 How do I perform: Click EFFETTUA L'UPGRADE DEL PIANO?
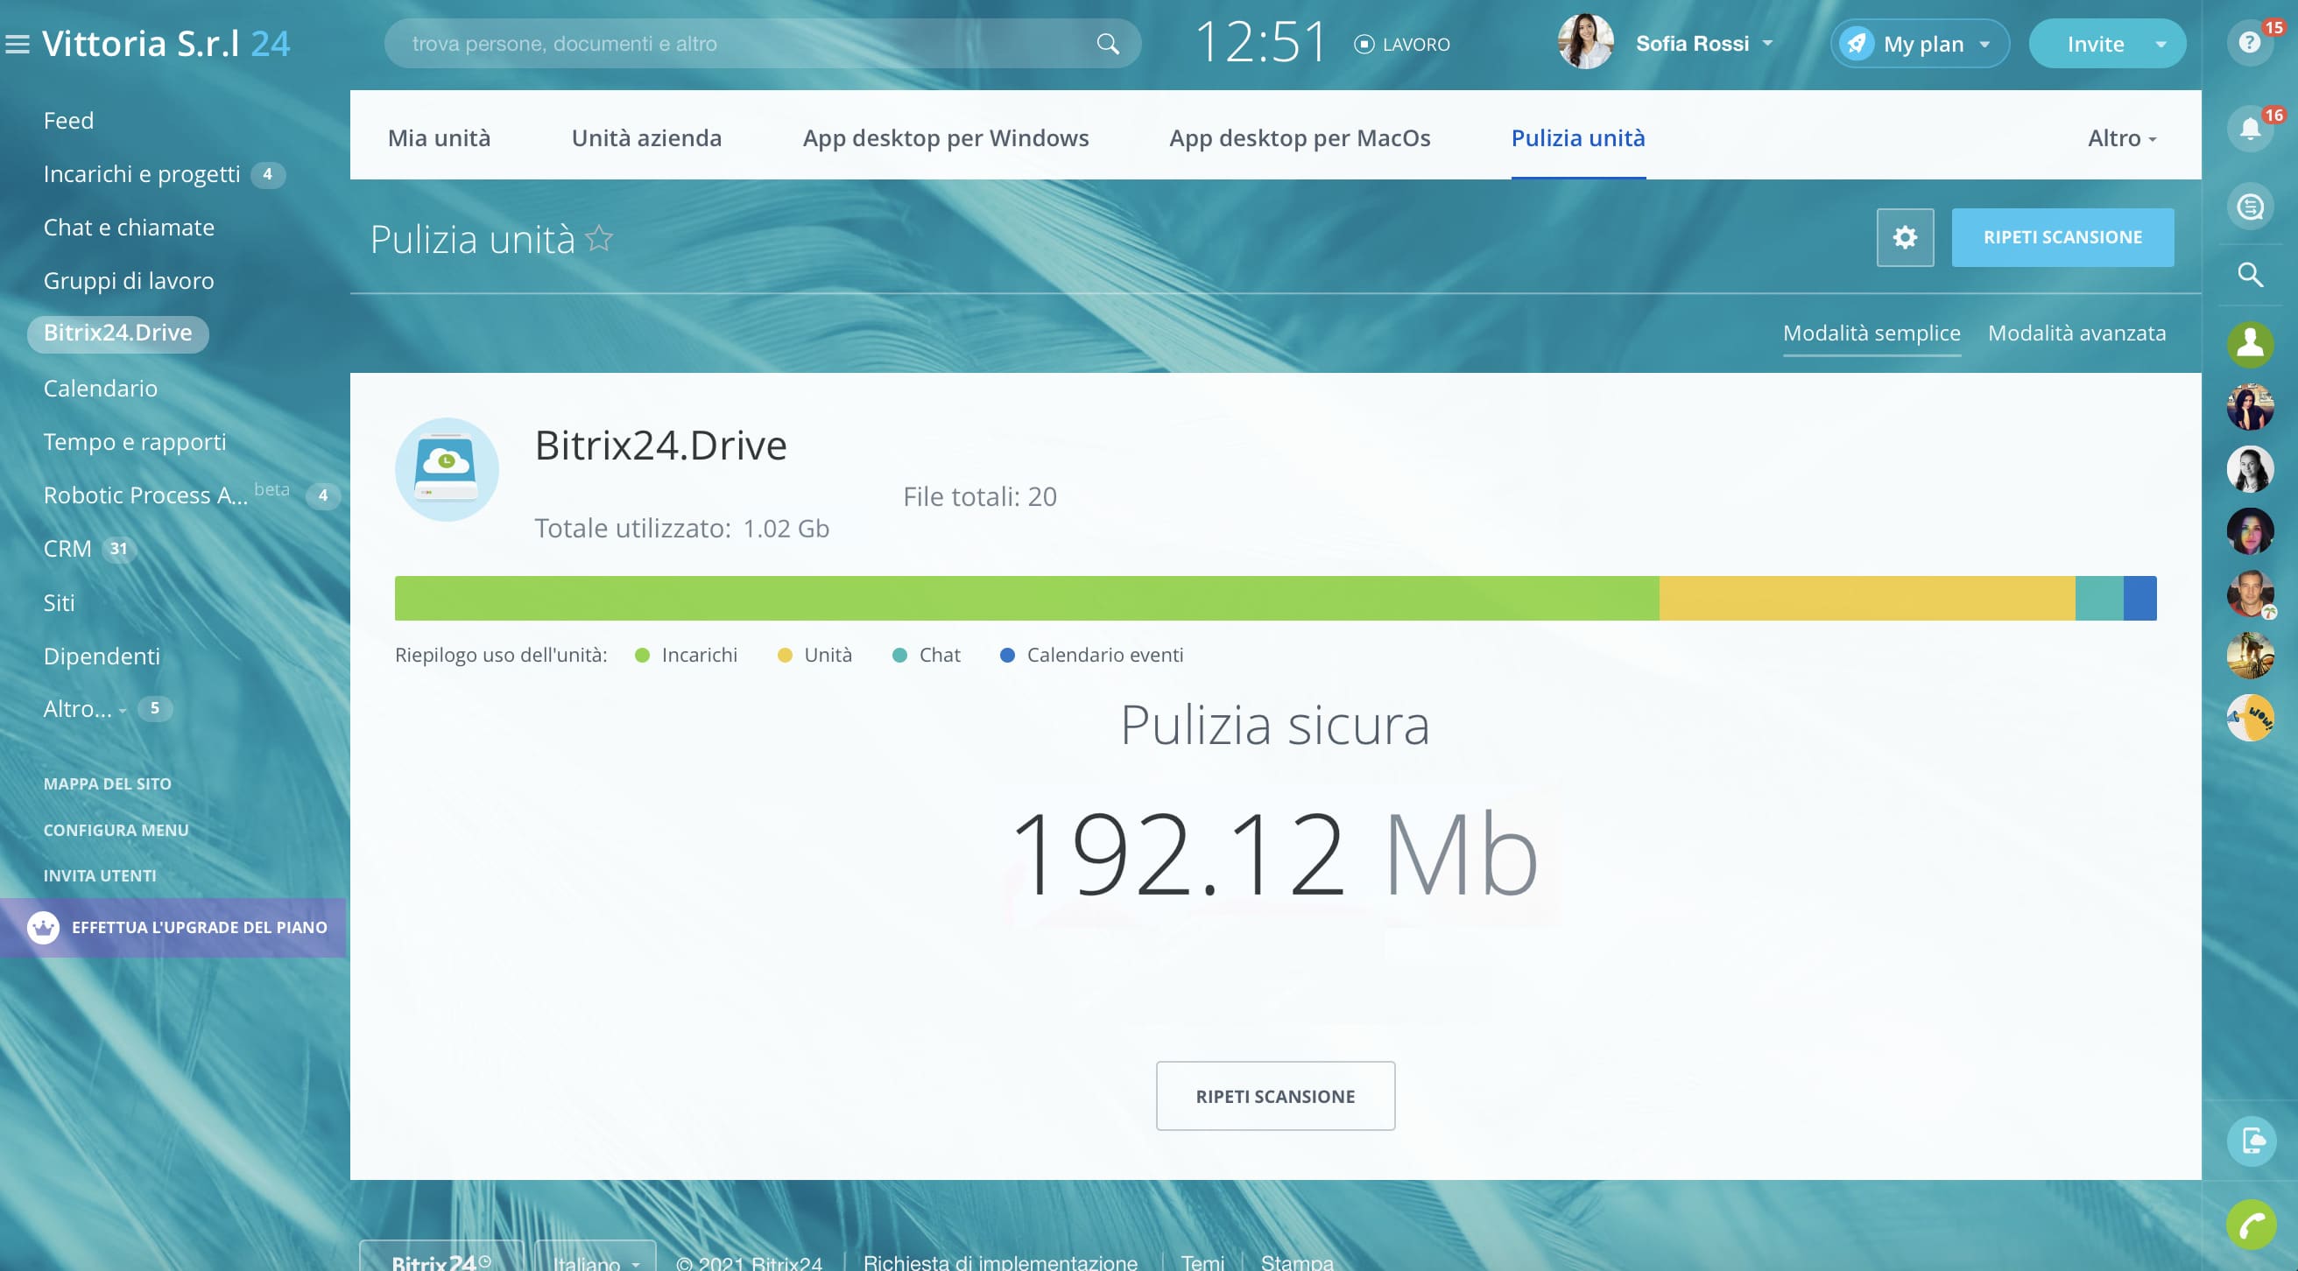[173, 928]
